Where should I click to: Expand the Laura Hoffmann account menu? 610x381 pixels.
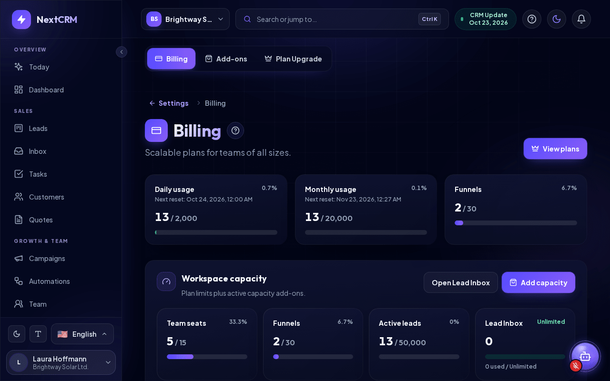click(x=61, y=362)
